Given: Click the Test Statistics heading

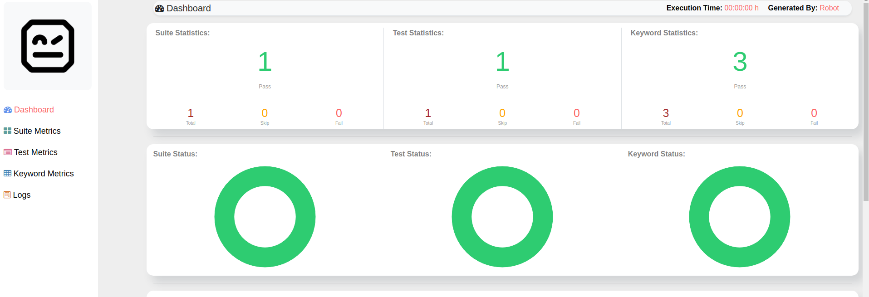Looking at the screenshot, I should coord(418,33).
